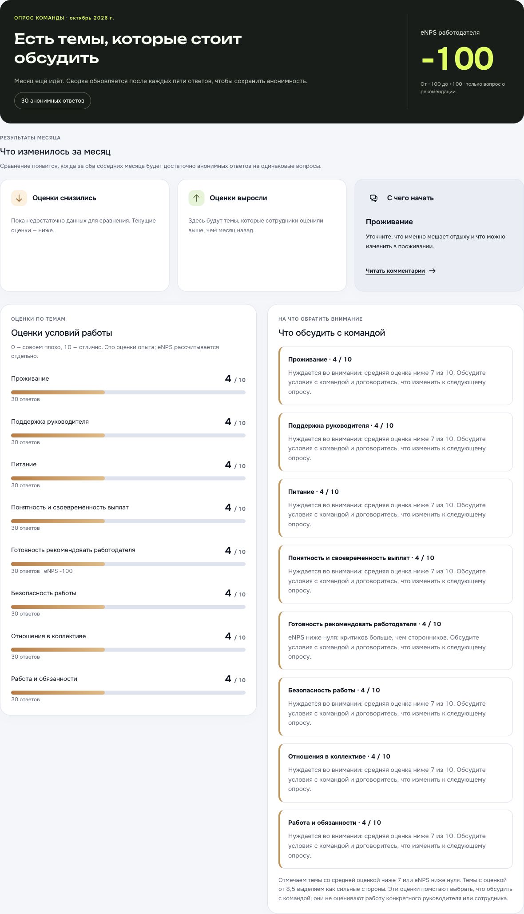Click the 4 / 10 score in the Проживание row
Viewport: 524px width, 914px height.
tap(235, 379)
